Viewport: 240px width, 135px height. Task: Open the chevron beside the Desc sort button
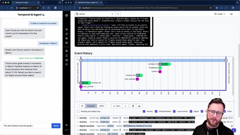(126, 106)
